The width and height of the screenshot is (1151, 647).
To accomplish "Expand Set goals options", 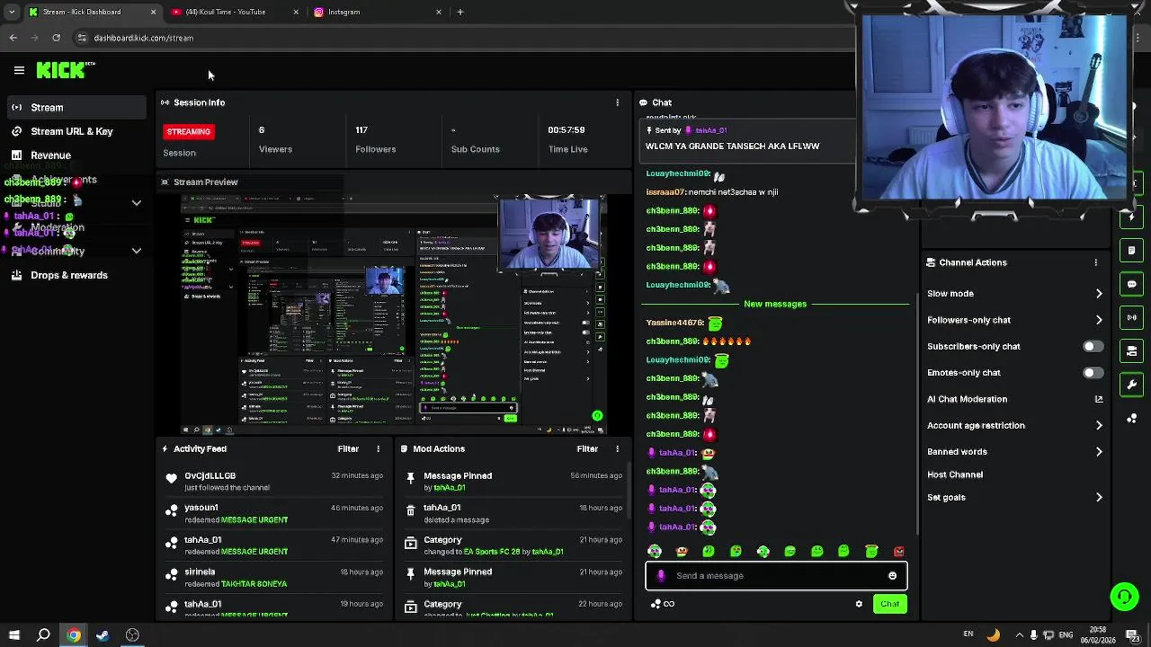I will click(x=1099, y=497).
